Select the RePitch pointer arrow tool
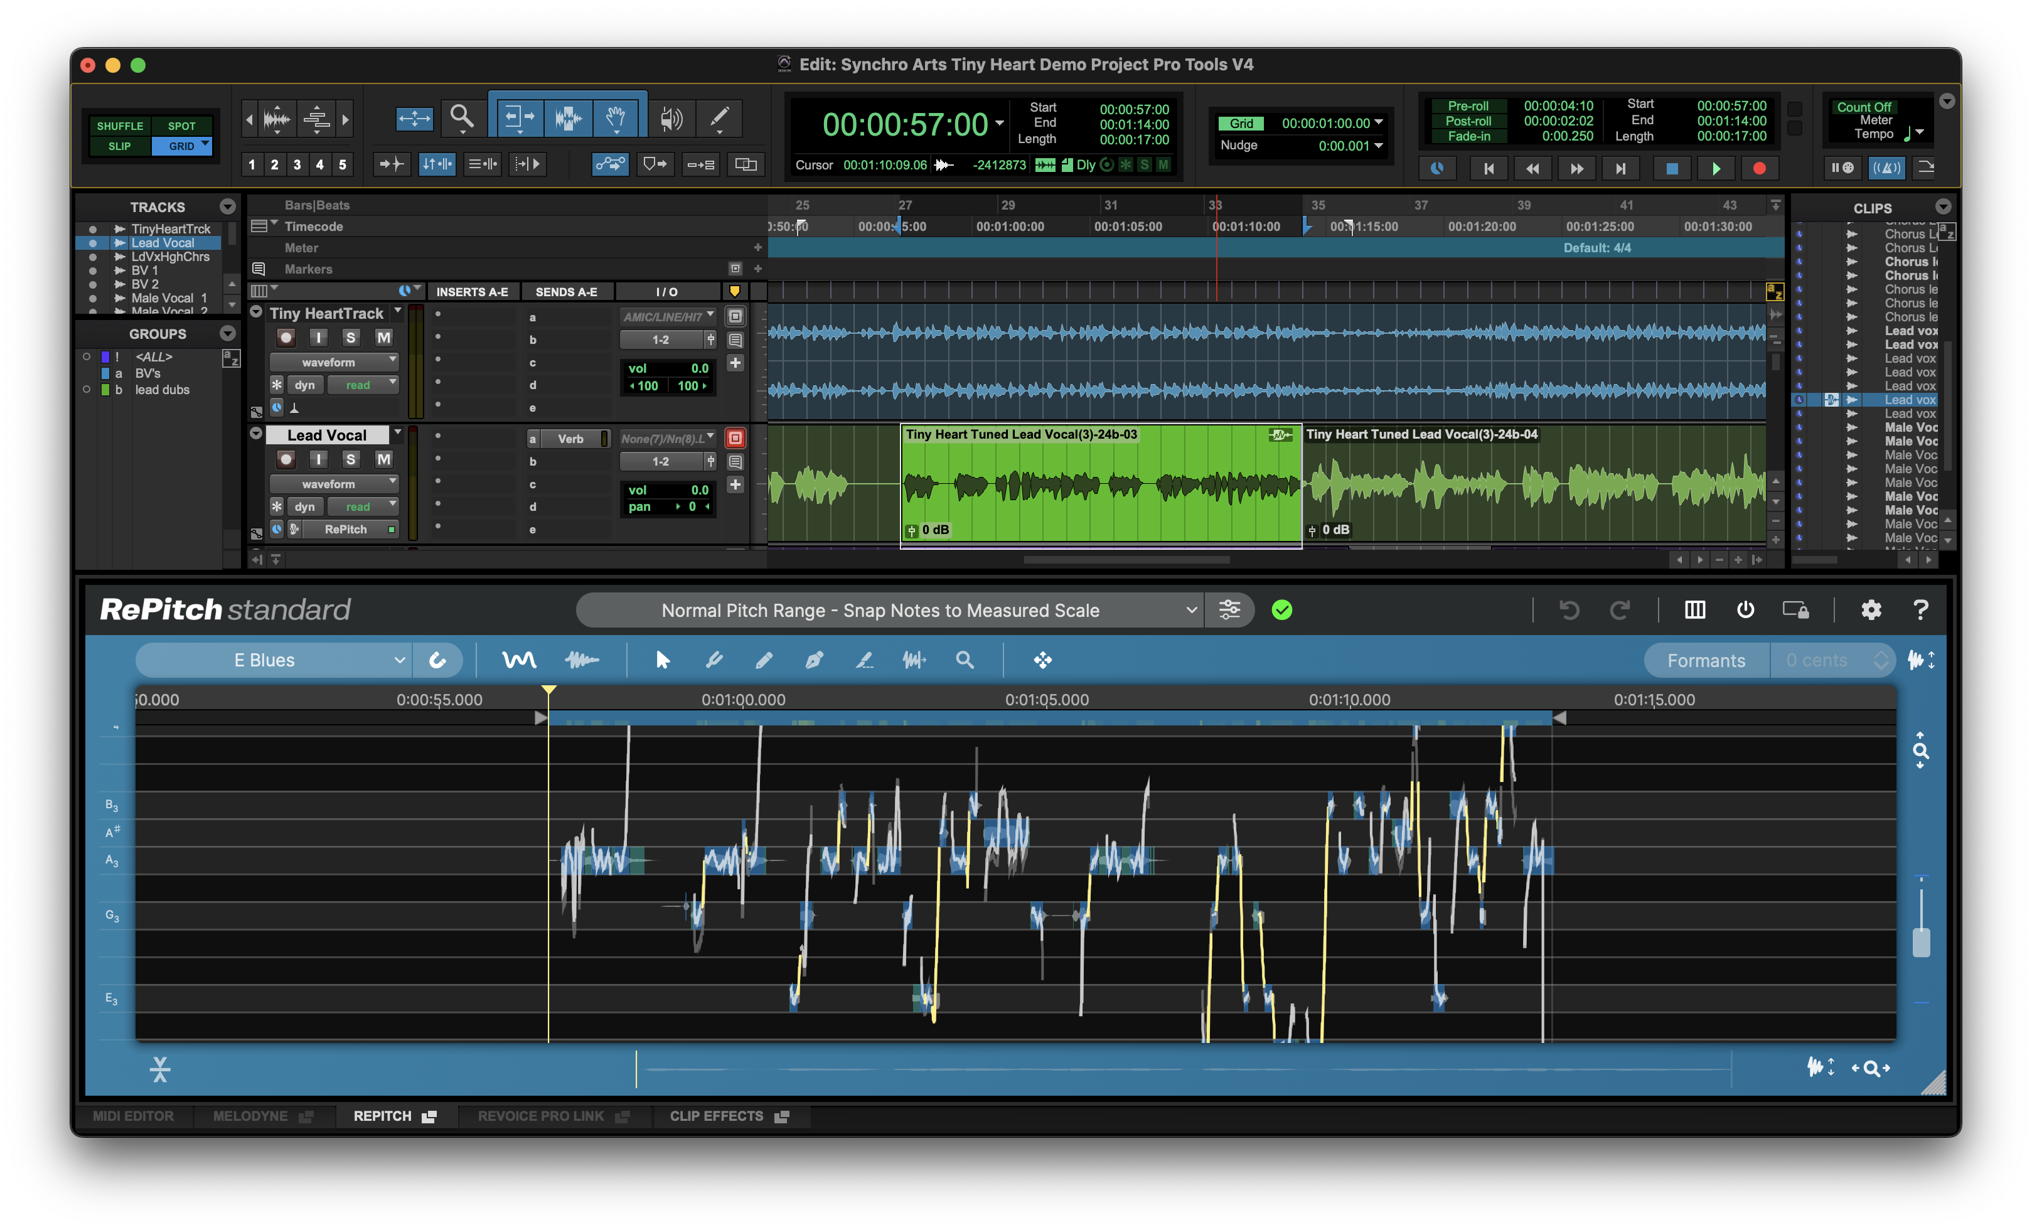Image resolution: width=2032 pixels, height=1230 pixels. [662, 660]
